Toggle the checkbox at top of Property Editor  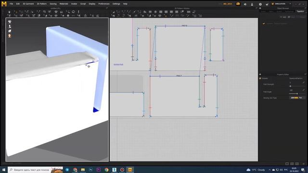(260, 78)
